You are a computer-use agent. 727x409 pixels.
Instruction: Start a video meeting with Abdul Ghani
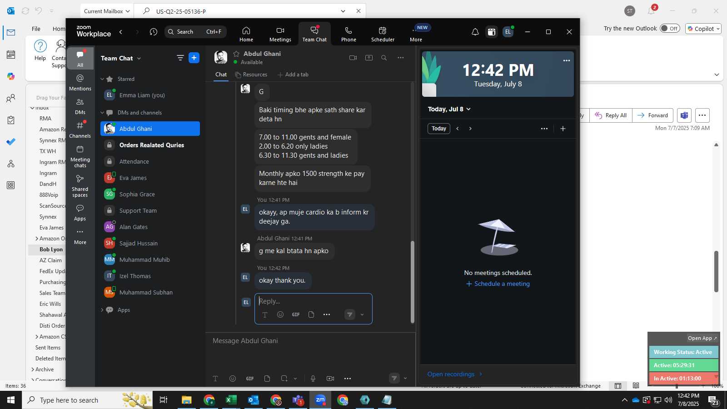click(x=353, y=58)
